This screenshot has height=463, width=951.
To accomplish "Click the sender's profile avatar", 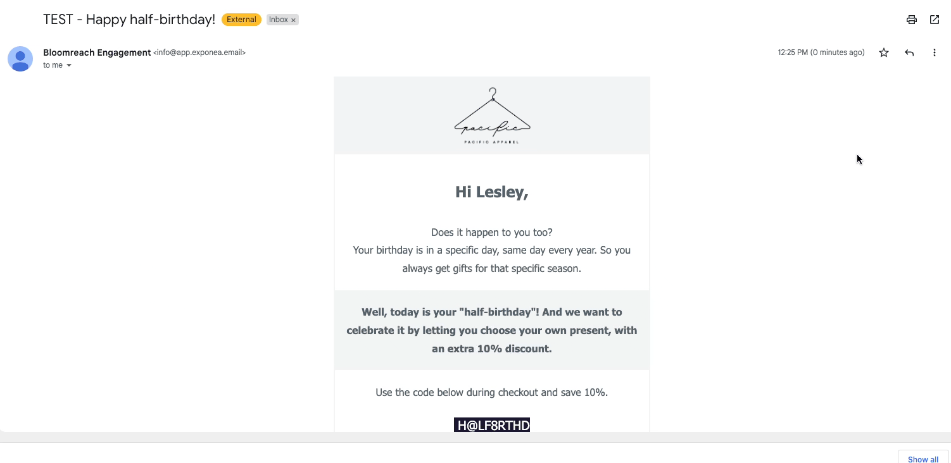I will coord(20,59).
